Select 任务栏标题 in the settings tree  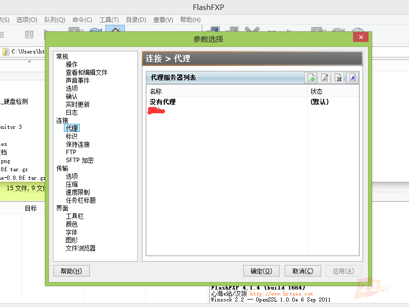tap(80, 200)
